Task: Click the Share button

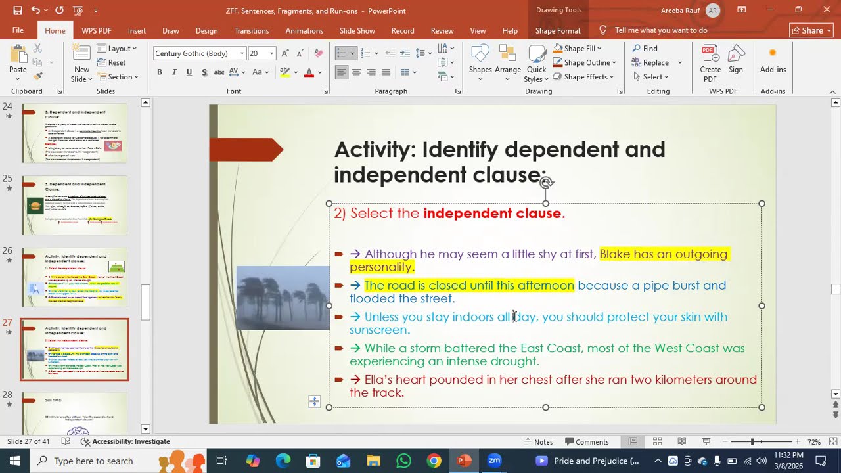Action: [x=812, y=30]
